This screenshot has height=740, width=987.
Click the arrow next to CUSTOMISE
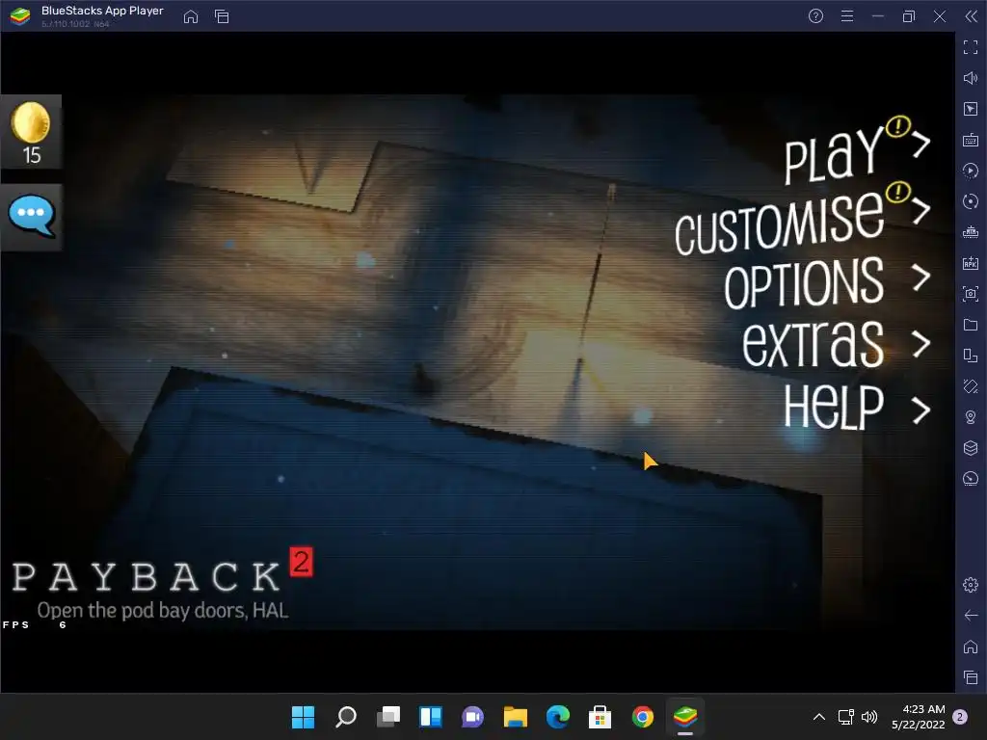click(x=920, y=211)
